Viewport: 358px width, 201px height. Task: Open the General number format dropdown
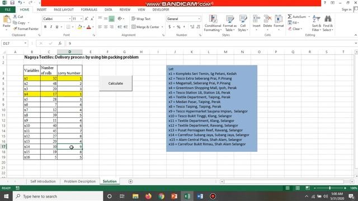click(x=199, y=18)
